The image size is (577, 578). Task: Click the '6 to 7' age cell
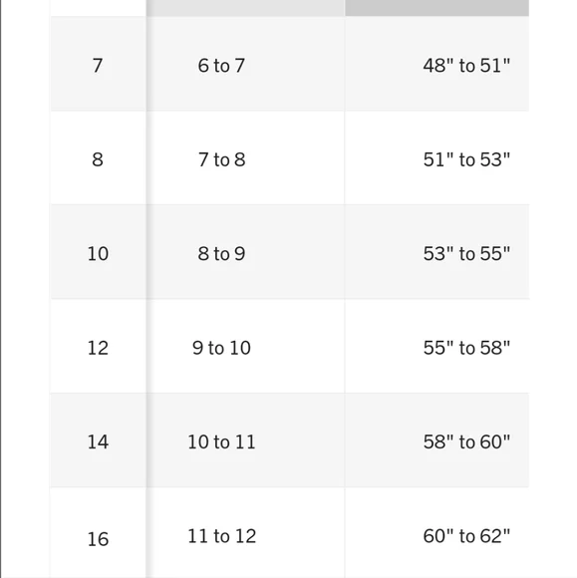pyautogui.click(x=221, y=65)
